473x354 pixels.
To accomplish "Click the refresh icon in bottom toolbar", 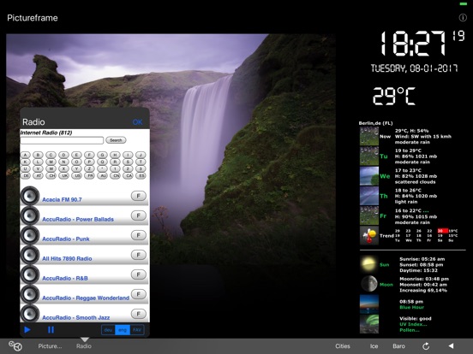I will click(426, 346).
